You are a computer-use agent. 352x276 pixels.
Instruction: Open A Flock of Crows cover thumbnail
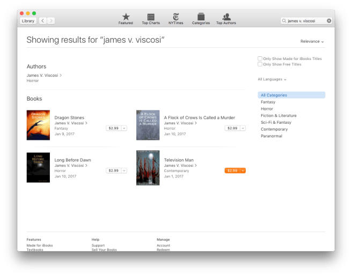(148, 125)
